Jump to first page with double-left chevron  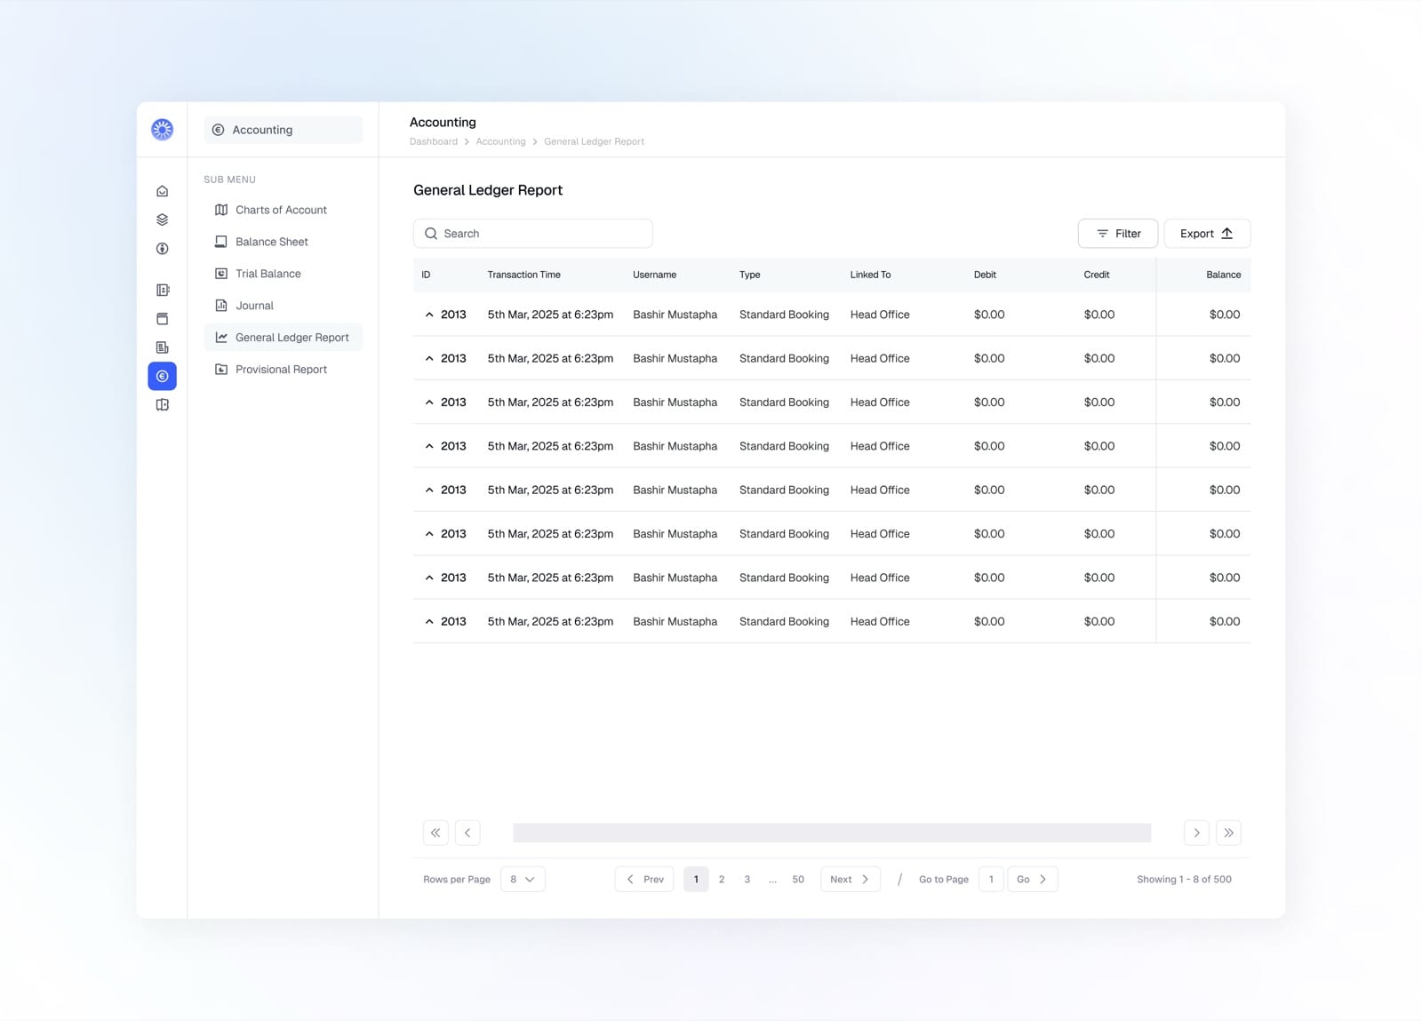coord(435,833)
